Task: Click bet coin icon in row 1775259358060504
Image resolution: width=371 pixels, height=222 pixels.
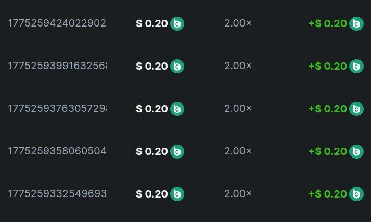Action: pos(177,151)
